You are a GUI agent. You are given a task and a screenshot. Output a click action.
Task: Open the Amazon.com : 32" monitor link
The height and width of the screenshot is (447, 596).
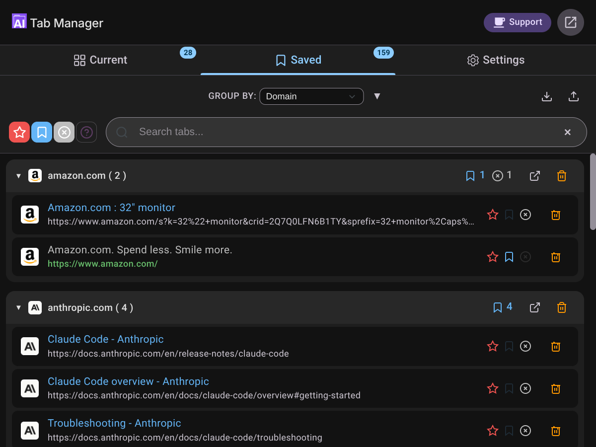pos(111,208)
